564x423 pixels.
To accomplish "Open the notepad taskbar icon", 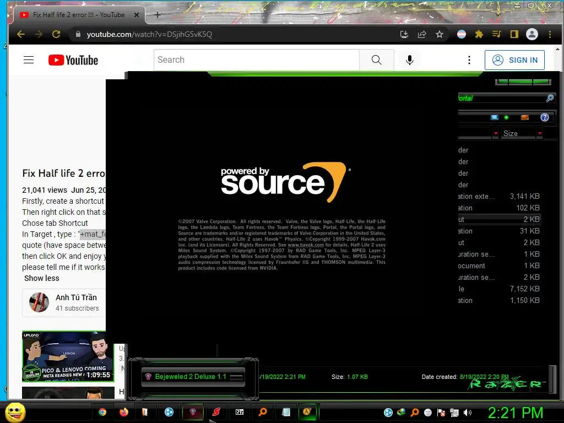I will pyautogui.click(x=286, y=412).
